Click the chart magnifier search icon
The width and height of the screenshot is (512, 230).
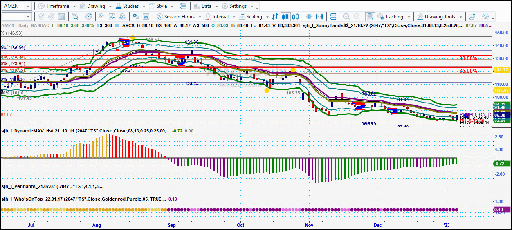(x=75, y=17)
